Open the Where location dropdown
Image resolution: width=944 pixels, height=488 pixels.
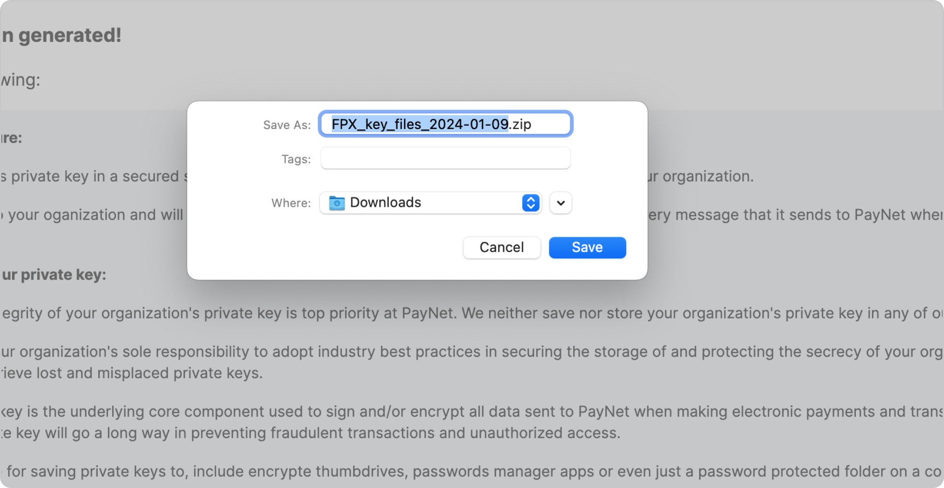430,203
